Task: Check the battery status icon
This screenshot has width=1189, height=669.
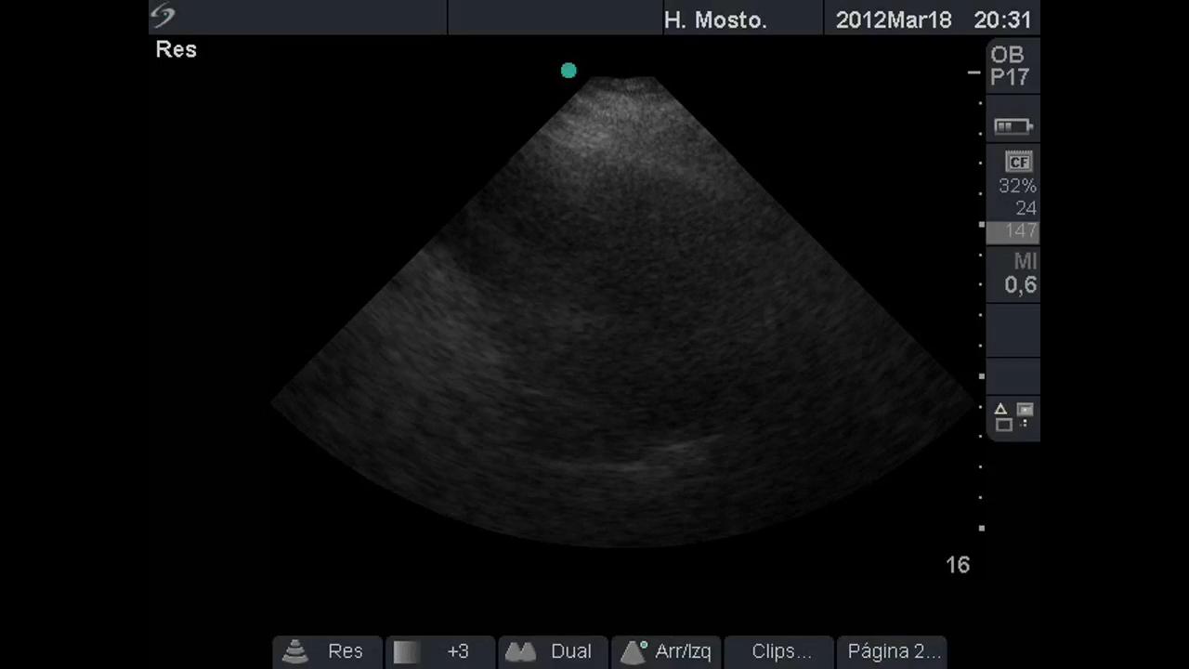Action: [x=1013, y=126]
